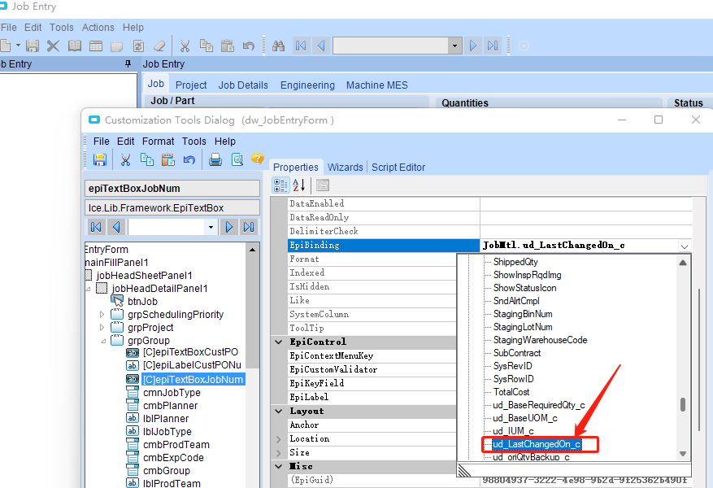
Task: Open the New icon dropdown arrow
Action: 18,46
